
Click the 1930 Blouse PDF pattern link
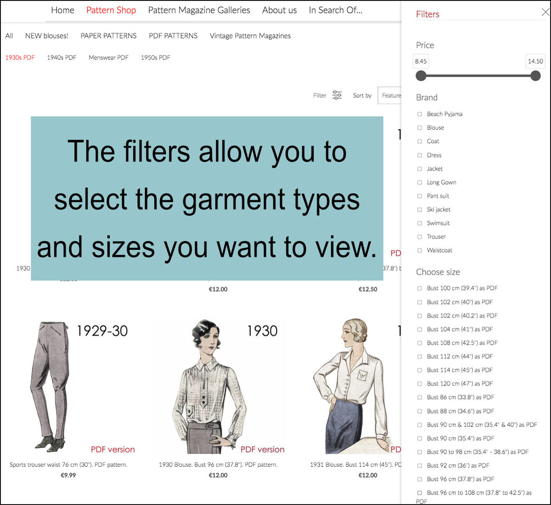218,465
